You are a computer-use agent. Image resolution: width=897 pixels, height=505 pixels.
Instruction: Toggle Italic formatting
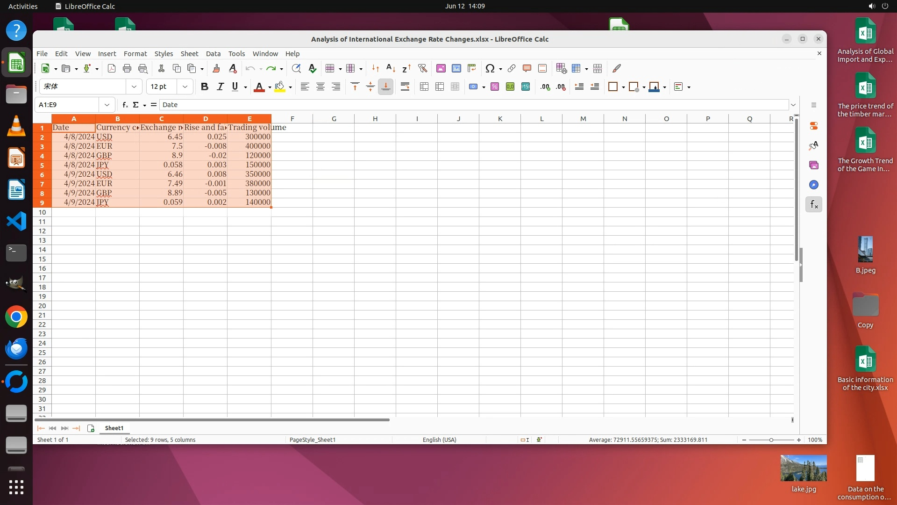(x=220, y=87)
